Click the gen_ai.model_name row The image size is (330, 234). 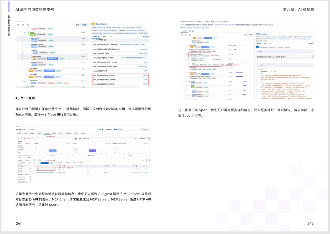point(120,53)
